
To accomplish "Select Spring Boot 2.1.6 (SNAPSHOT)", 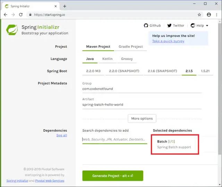I will [162, 71].
